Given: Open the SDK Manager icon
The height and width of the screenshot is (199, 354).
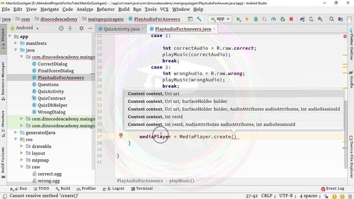Looking at the screenshot, I should coord(320,19).
